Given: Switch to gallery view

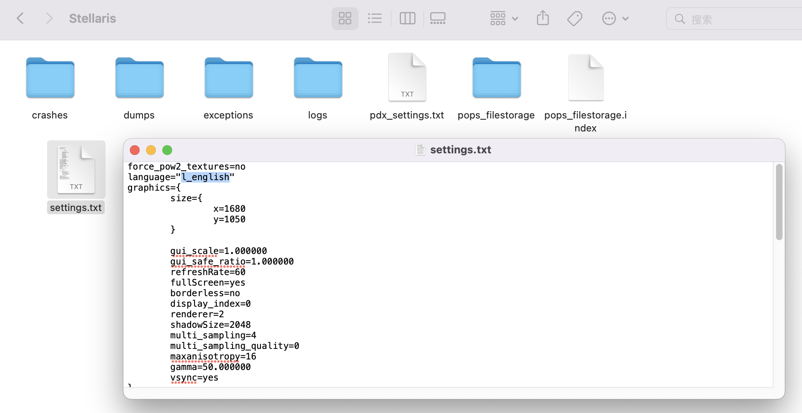Looking at the screenshot, I should click(438, 18).
